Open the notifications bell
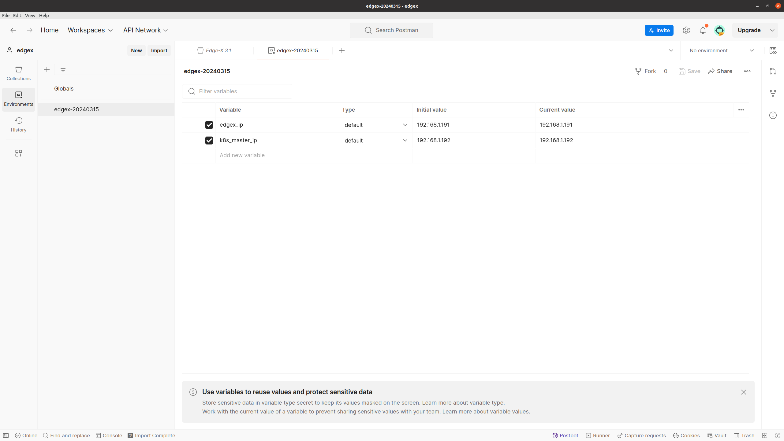Viewport: 784px width, 441px height. (x=703, y=30)
